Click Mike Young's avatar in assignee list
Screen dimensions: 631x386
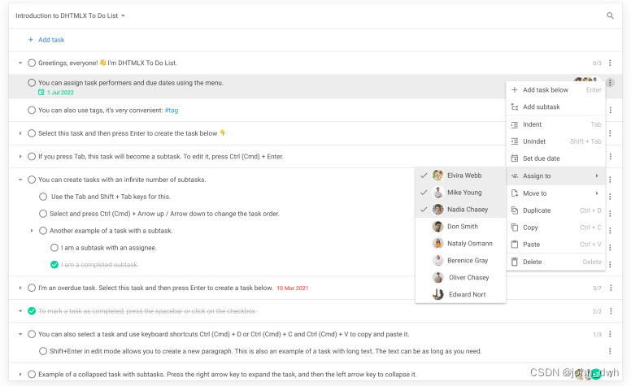click(437, 193)
